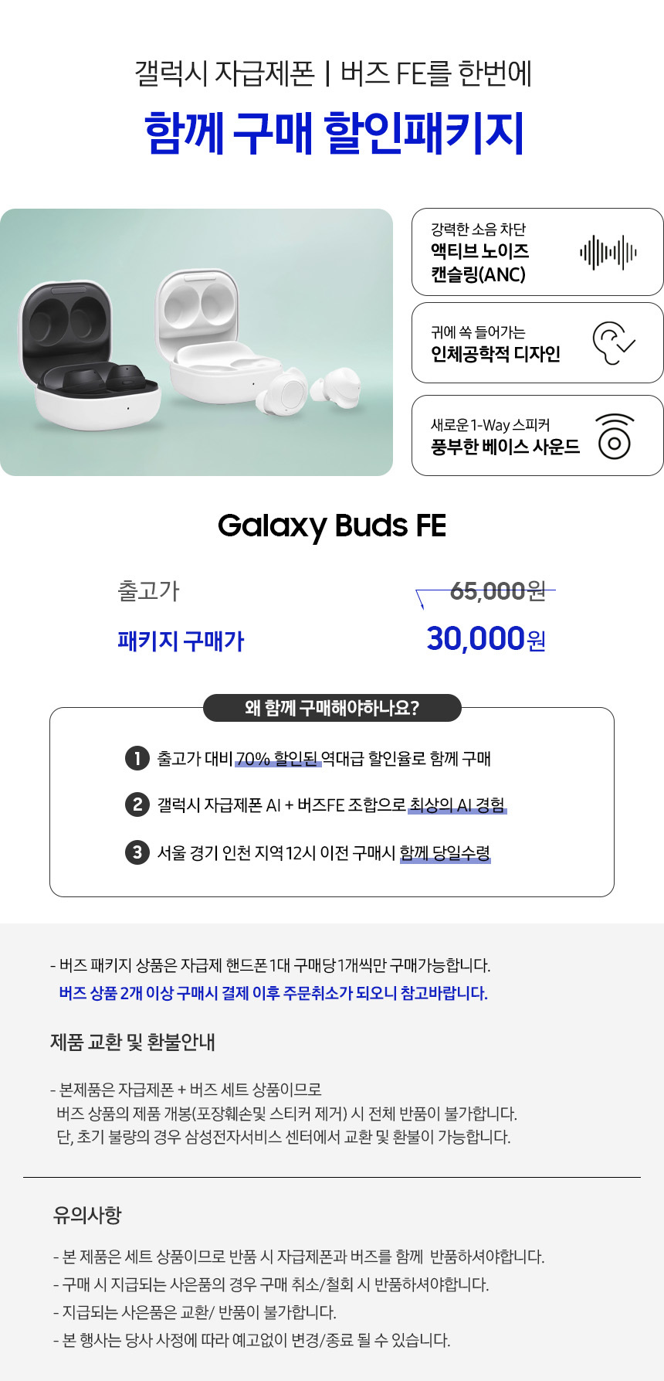Click the highlighted '함께 당일수령' text
664x1381 pixels.
click(x=445, y=853)
